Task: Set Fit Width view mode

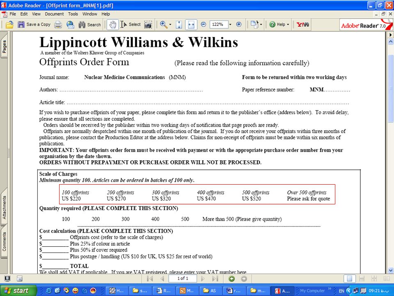Action: point(191,24)
